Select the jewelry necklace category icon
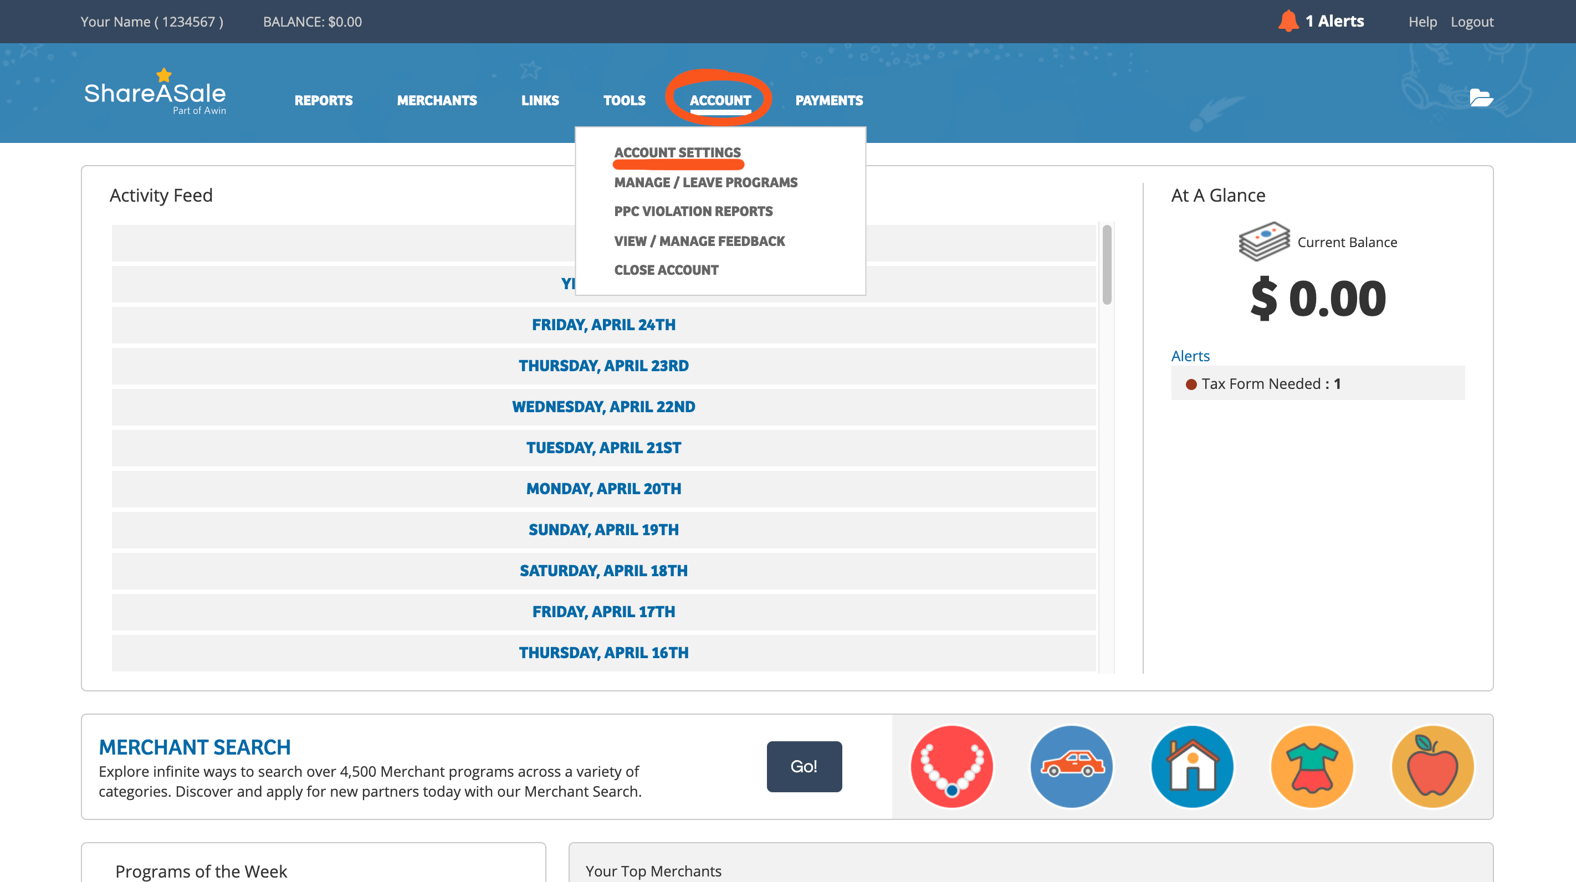 pyautogui.click(x=952, y=766)
